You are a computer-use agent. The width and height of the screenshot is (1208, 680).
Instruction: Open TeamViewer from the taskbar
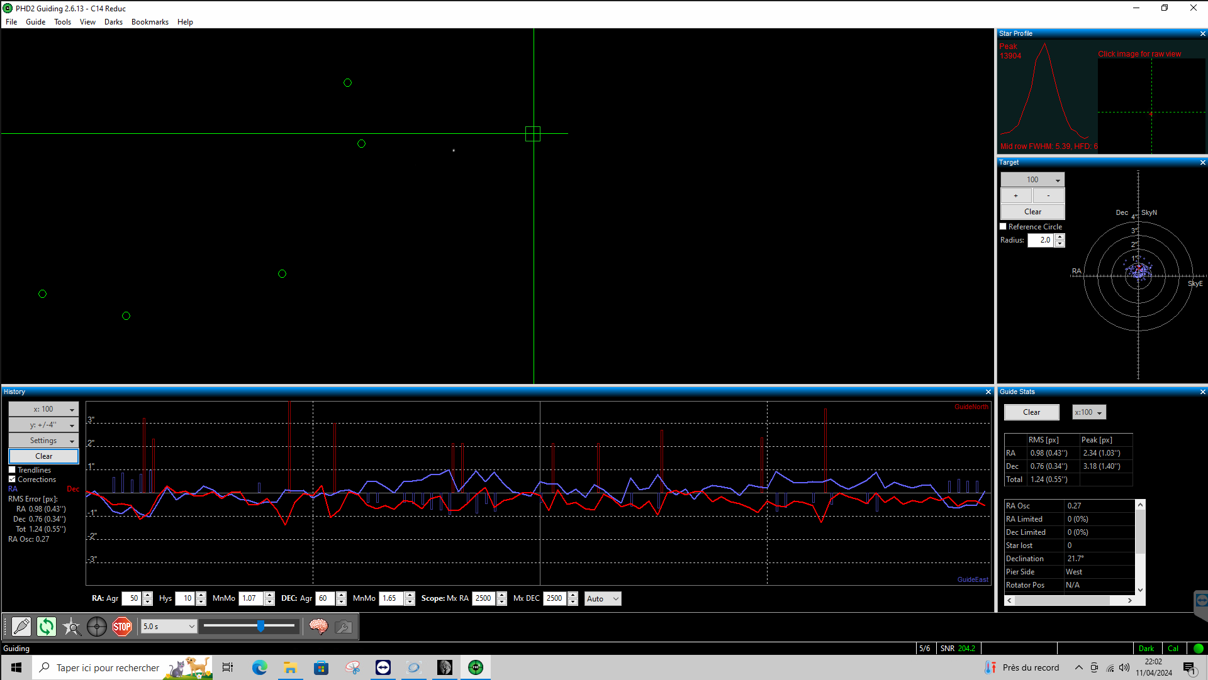(383, 667)
